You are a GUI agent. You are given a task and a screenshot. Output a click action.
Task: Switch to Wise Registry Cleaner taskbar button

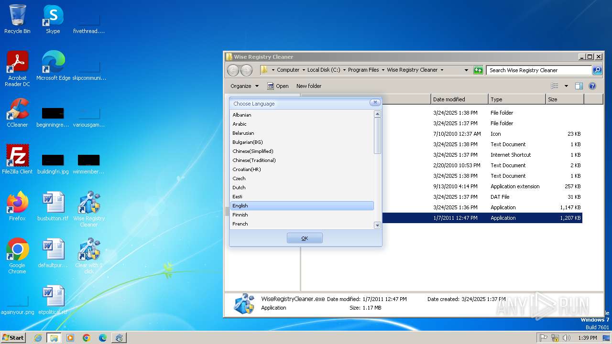[119, 338]
